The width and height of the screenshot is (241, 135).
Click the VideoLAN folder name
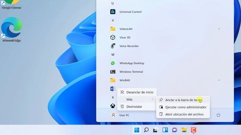[126, 29]
